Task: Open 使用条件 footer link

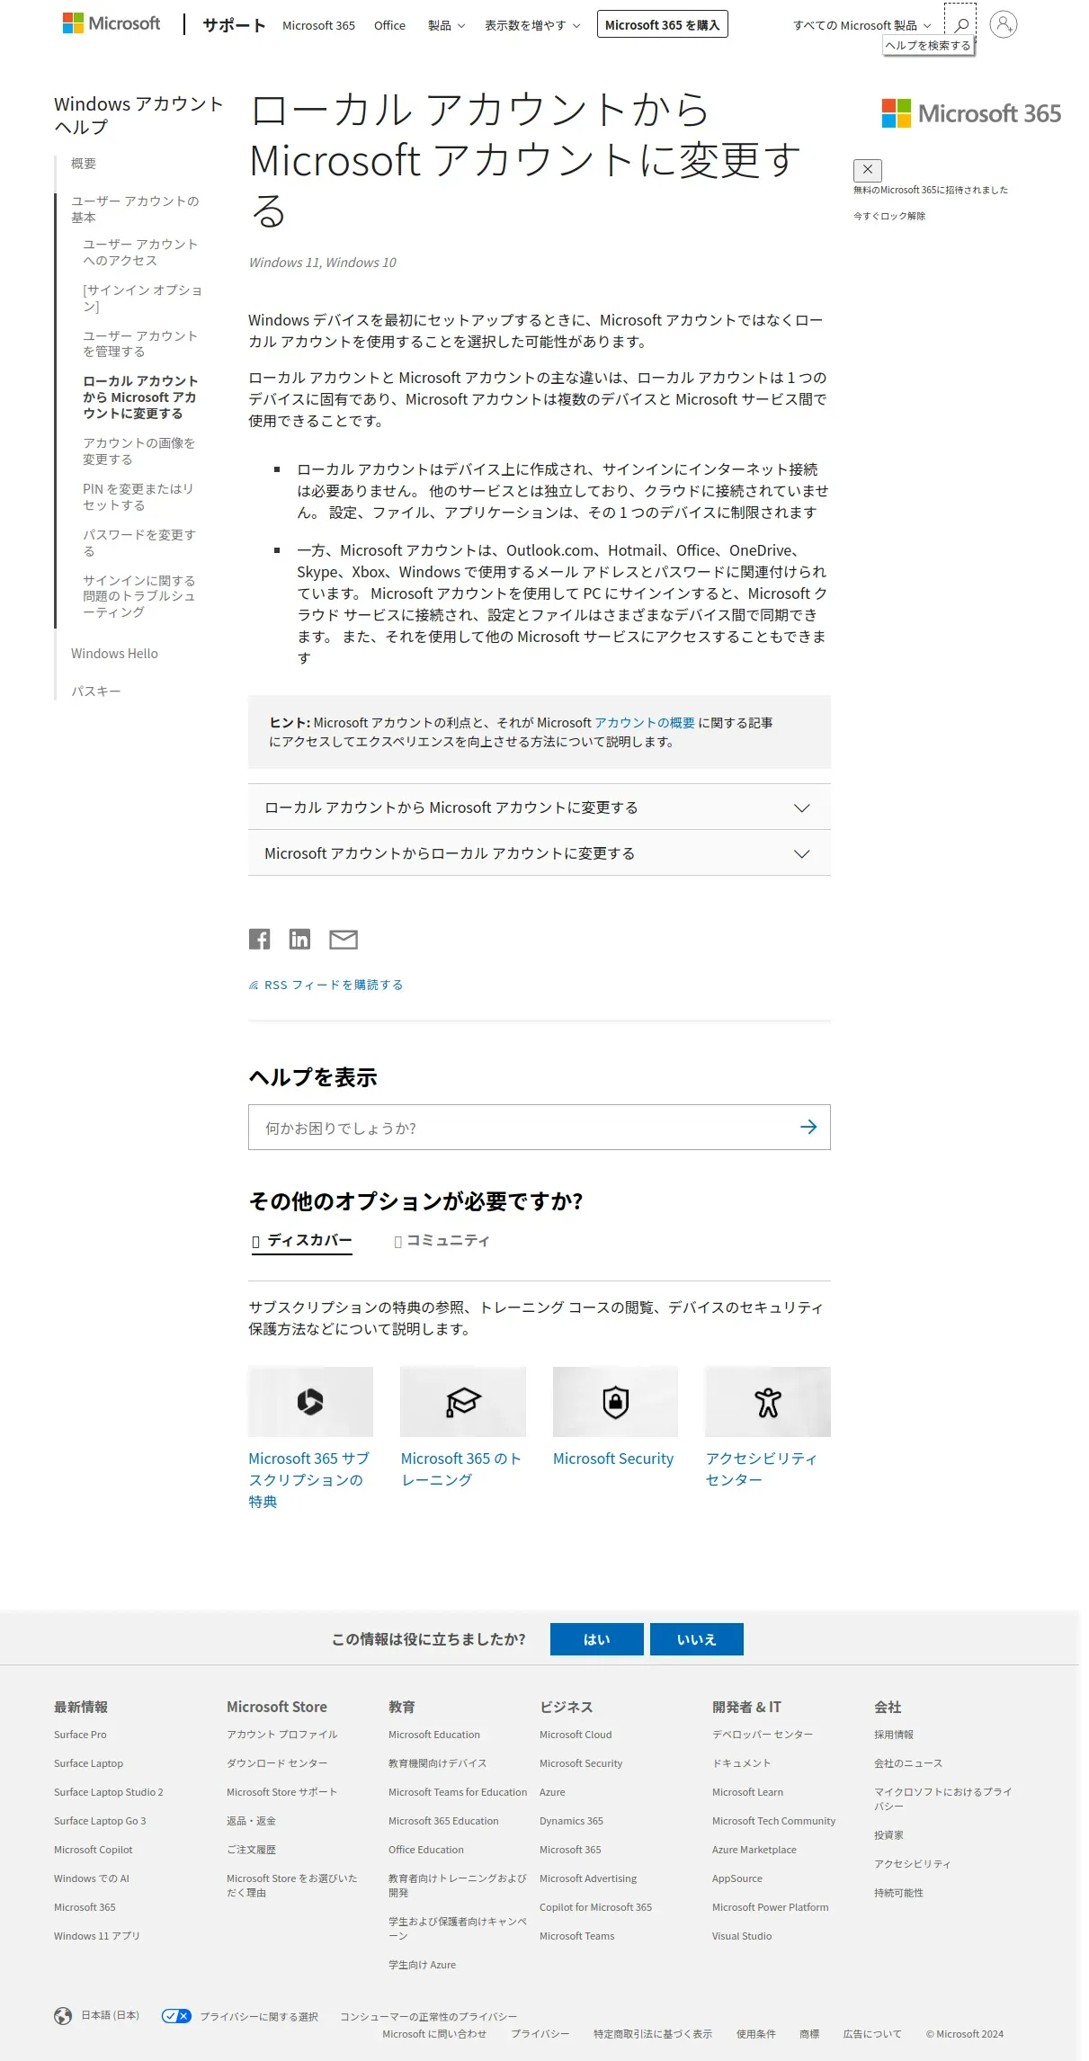Action: 755,2034
